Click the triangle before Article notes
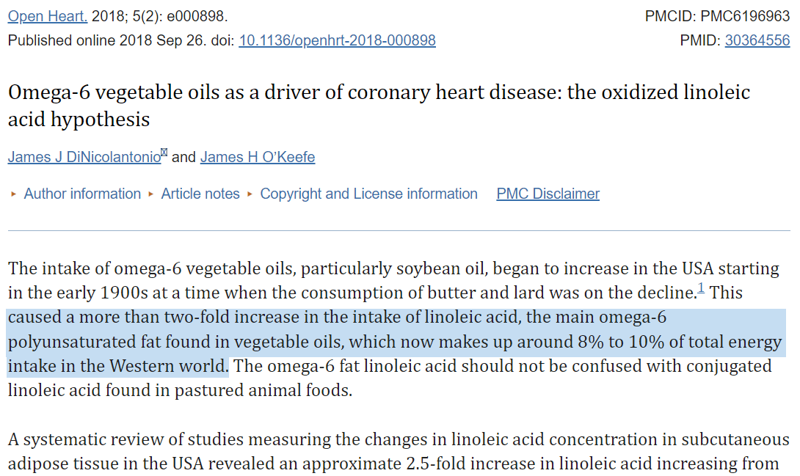 coord(151,194)
